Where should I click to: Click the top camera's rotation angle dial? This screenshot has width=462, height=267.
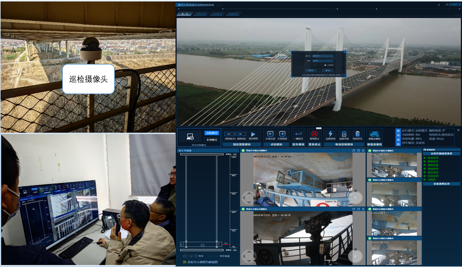tap(355, 197)
